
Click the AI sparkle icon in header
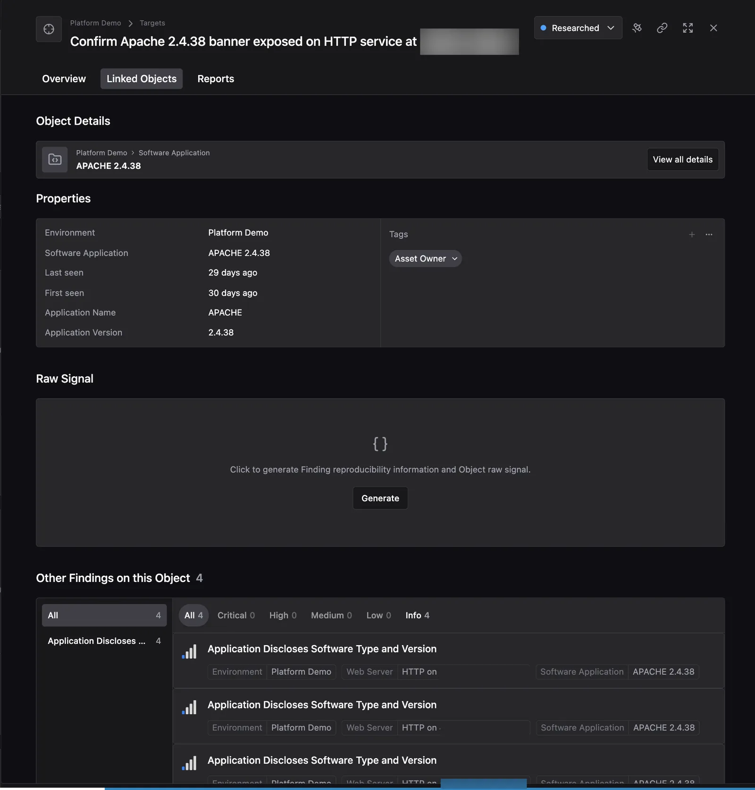(637, 28)
